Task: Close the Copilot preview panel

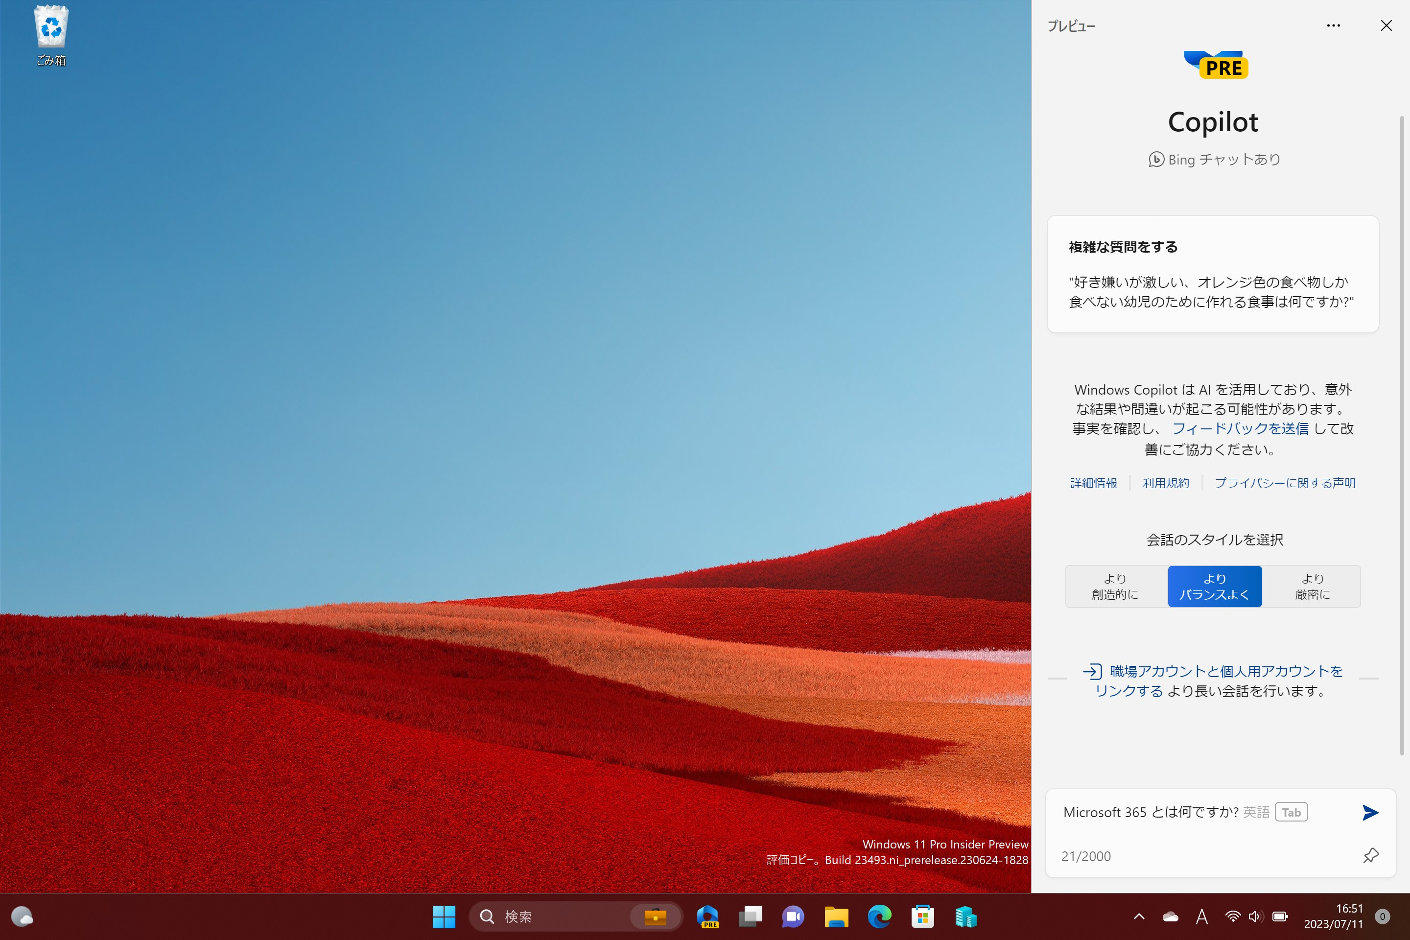Action: point(1386,26)
